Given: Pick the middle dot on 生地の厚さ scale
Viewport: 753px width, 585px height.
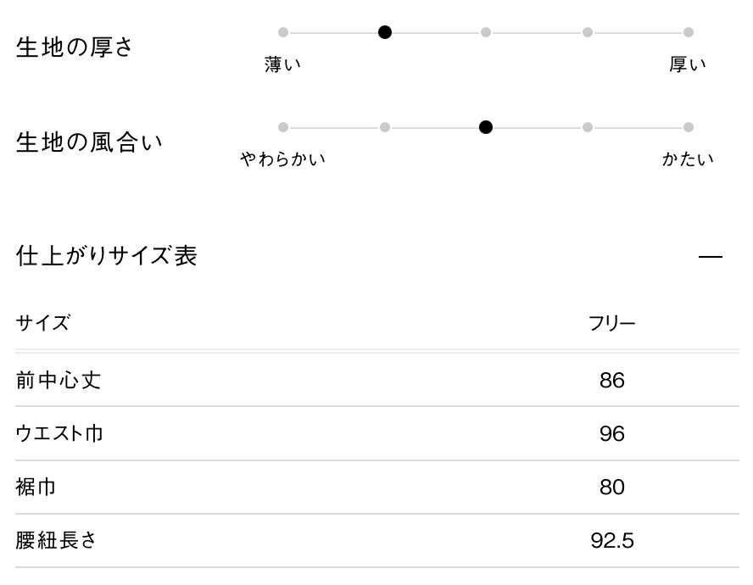Looking at the screenshot, I should [x=486, y=32].
